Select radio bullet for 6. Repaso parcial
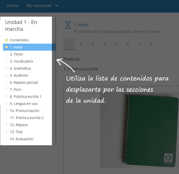179x174 pixels. click(x=6, y=82)
